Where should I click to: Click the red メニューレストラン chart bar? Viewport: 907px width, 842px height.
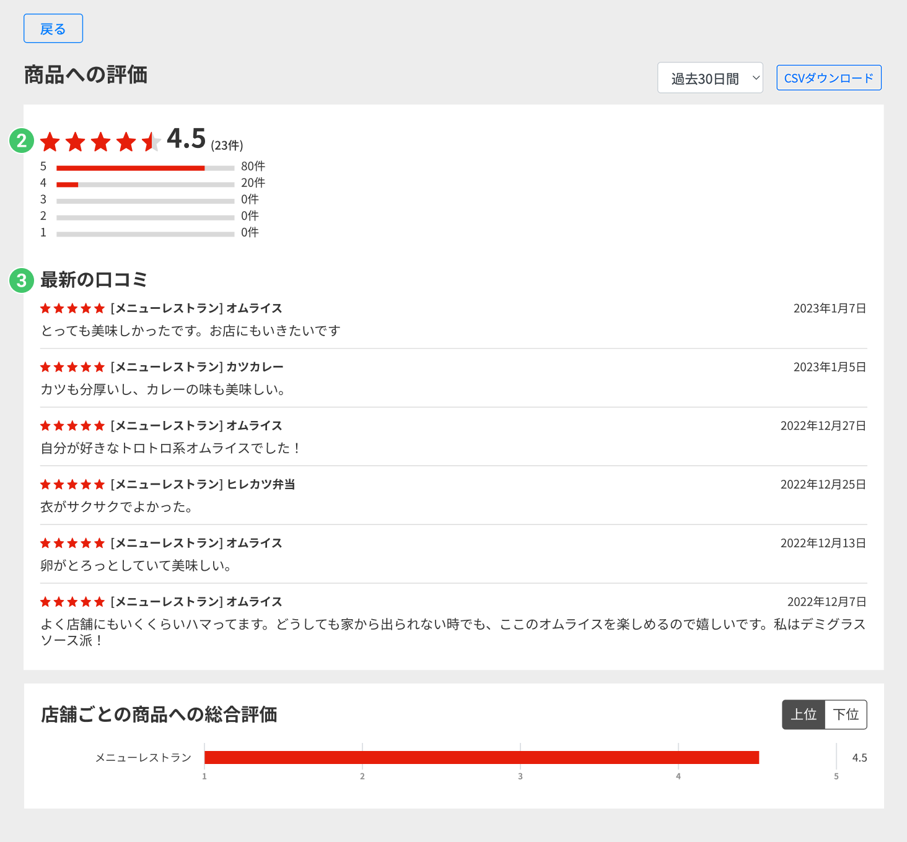click(481, 757)
